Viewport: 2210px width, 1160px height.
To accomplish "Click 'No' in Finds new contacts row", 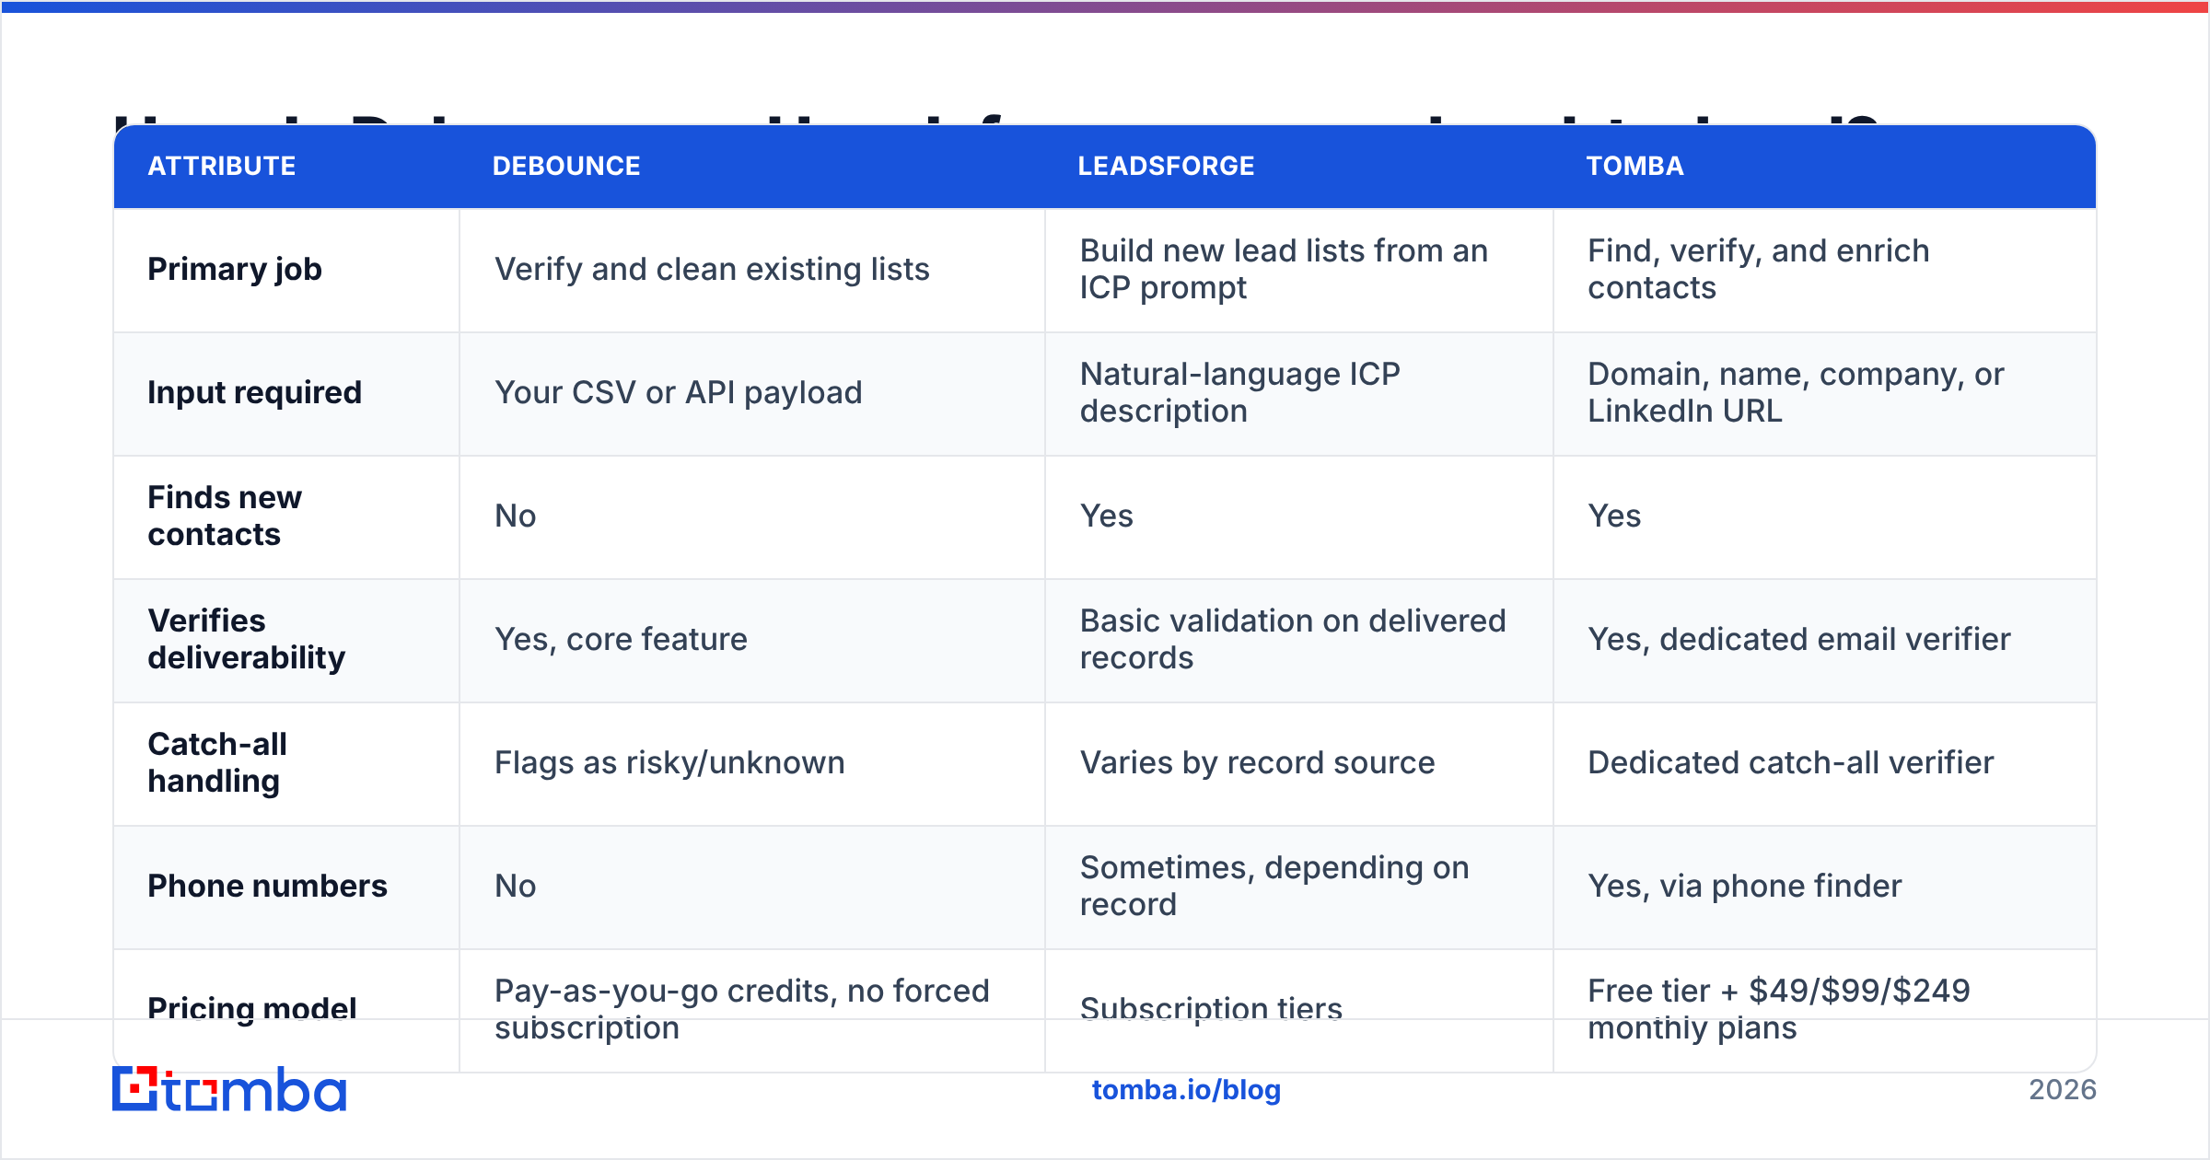I will pyautogui.click(x=516, y=516).
